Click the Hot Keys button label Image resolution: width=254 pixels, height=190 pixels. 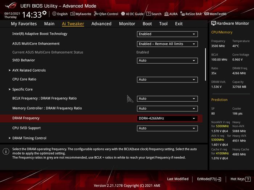point(237,179)
